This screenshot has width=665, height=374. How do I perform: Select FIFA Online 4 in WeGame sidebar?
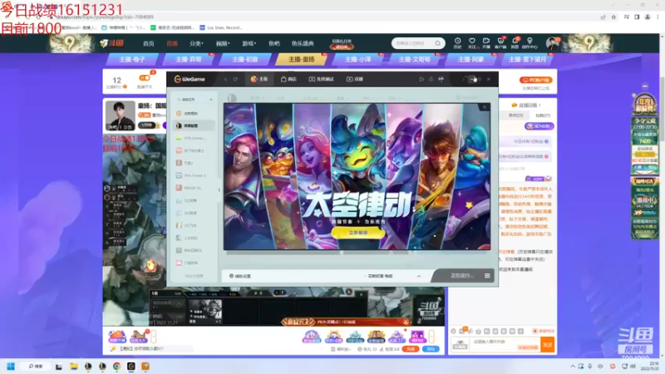[195, 138]
